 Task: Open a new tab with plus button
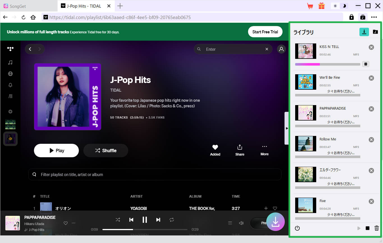click(120, 6)
